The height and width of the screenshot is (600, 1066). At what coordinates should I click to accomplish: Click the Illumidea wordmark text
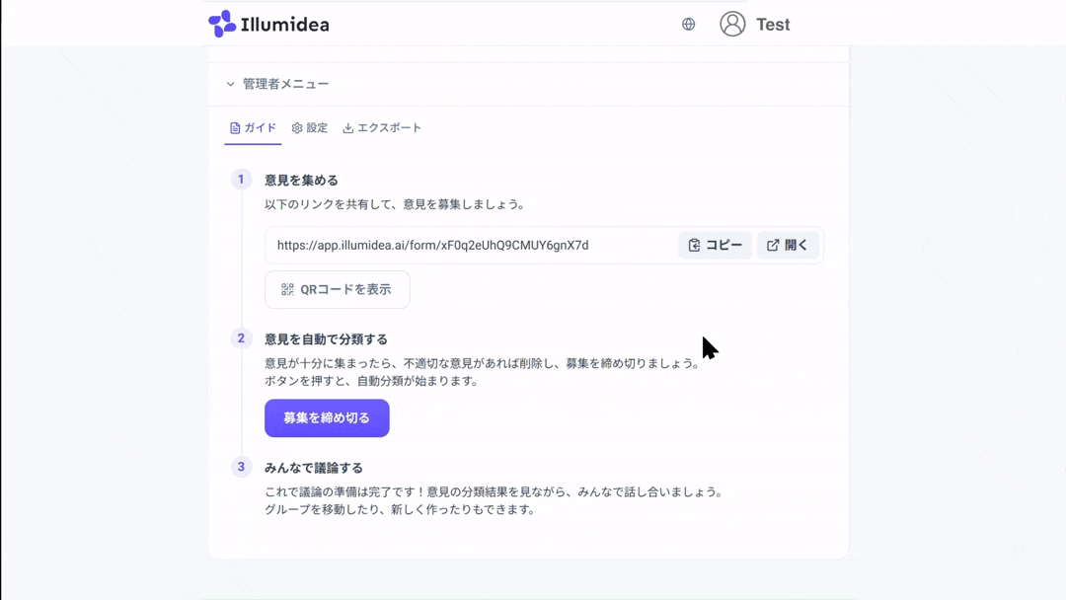tap(285, 25)
